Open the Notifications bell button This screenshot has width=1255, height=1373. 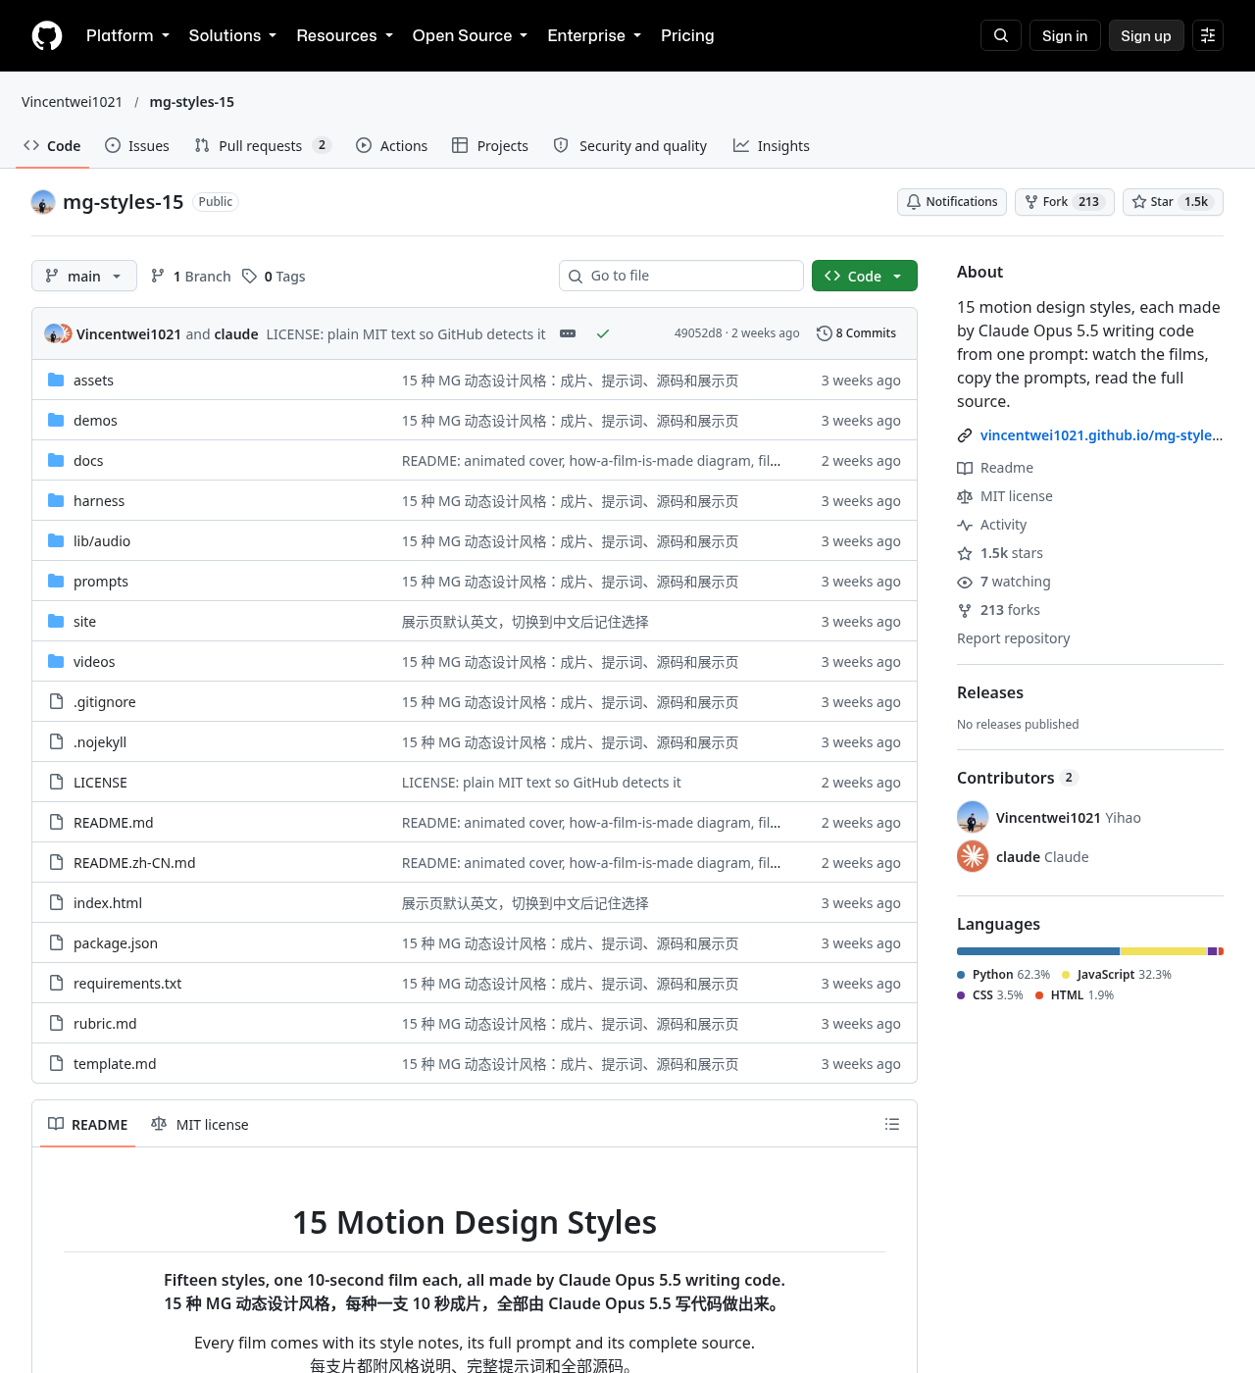click(952, 202)
